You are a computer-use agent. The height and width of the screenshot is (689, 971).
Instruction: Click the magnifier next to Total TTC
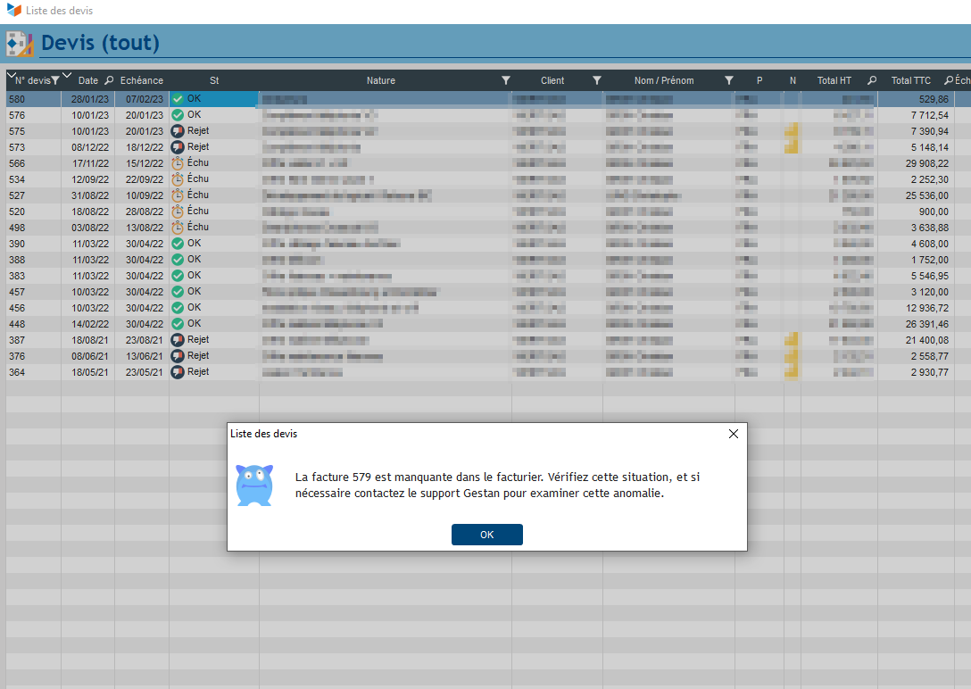[x=948, y=81]
